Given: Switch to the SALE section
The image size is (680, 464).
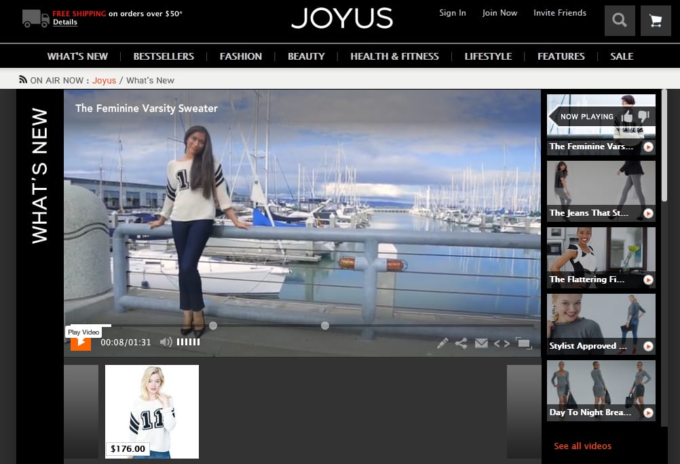Looking at the screenshot, I should tap(622, 56).
